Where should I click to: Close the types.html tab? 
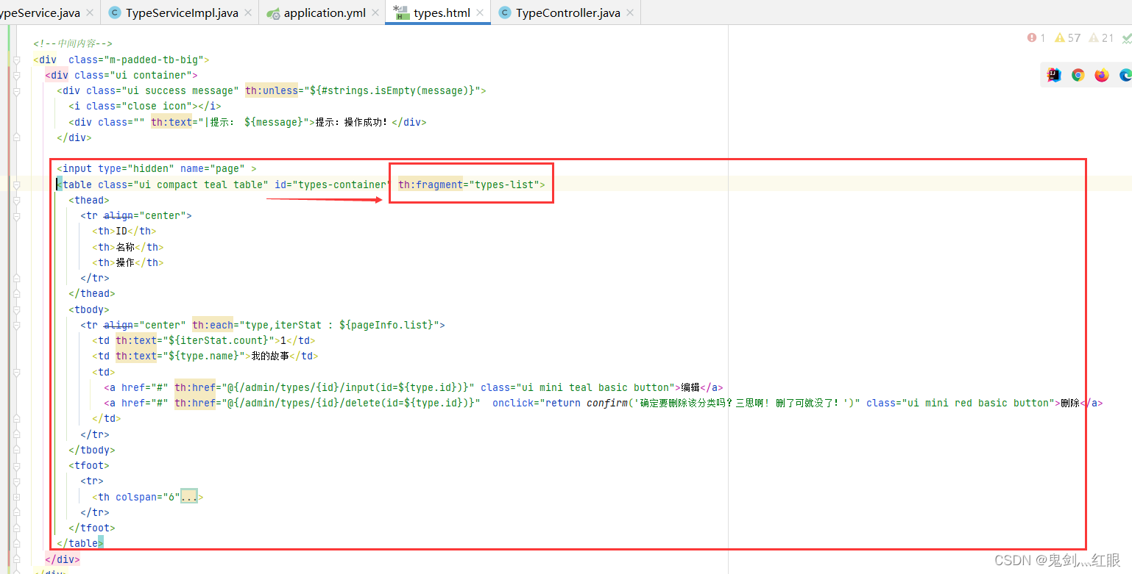coord(480,12)
